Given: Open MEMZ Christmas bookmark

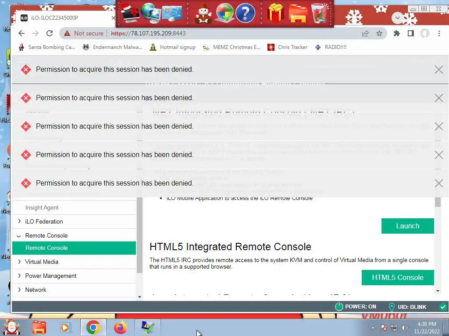Looking at the screenshot, I should [x=232, y=47].
